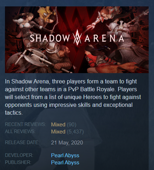Click the RELEASE DATE label
The width and height of the screenshot is (154, 170).
click(22, 142)
